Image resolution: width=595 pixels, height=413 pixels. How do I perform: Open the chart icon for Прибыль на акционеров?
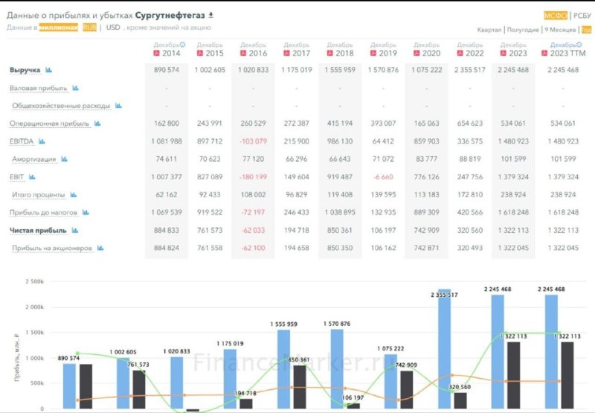click(x=100, y=248)
